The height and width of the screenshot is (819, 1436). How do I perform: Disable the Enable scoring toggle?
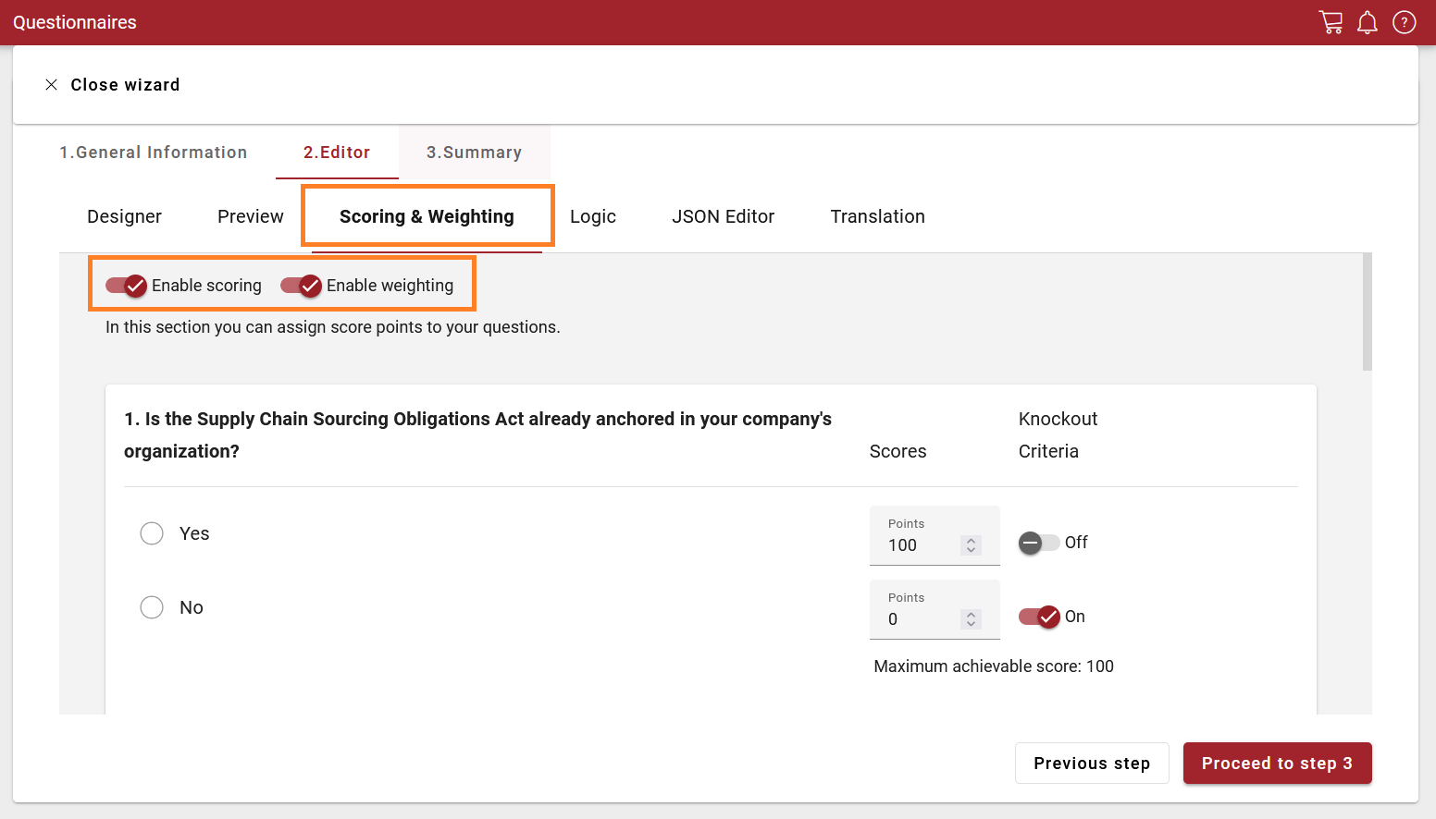(x=126, y=286)
